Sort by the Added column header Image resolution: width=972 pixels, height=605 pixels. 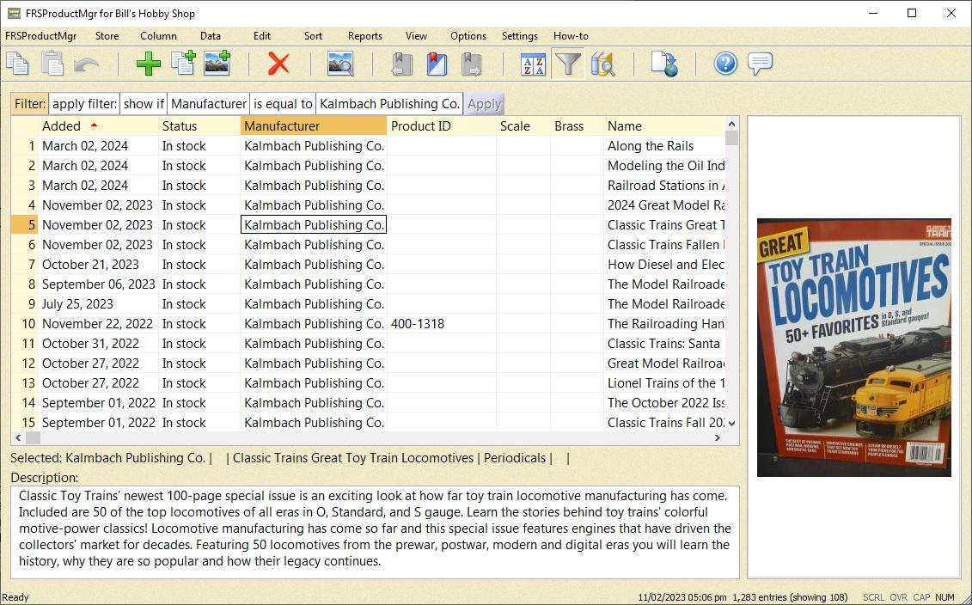tap(98, 125)
